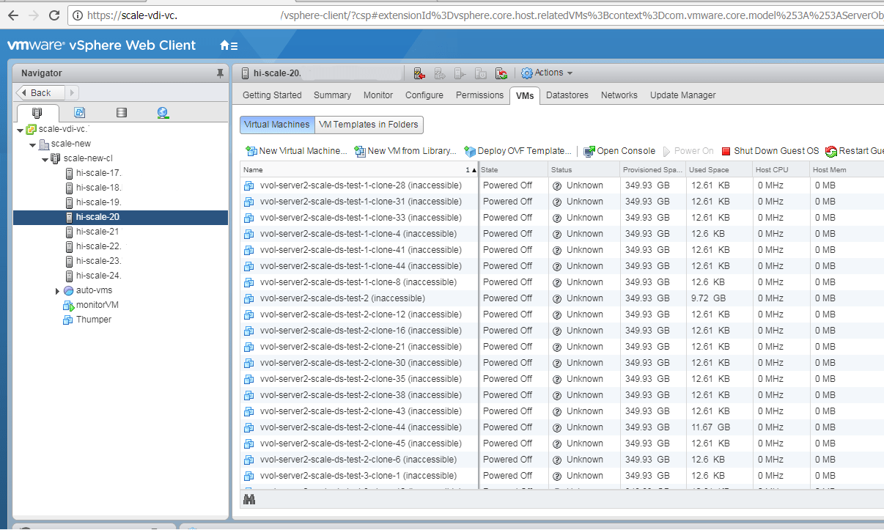Expand the auto-vms resource pool
This screenshot has height=530, width=884.
tap(58, 291)
